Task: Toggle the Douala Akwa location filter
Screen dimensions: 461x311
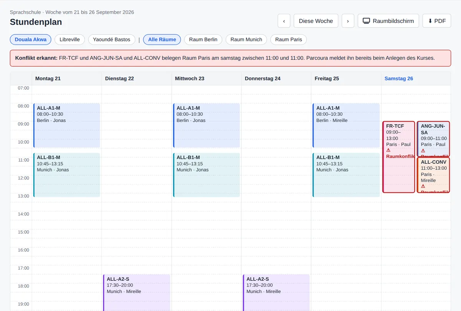Action: click(31, 39)
